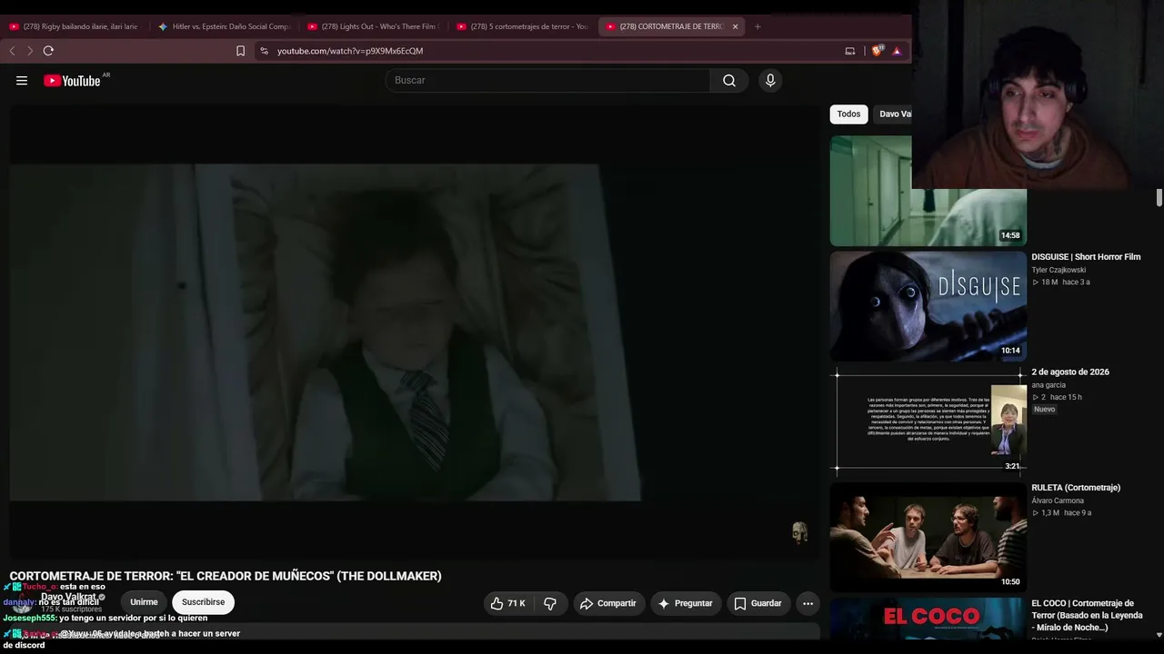Screen dimensions: 1164x654
Task: Open the Davo Valkrat channel link
Action: [x=69, y=598]
